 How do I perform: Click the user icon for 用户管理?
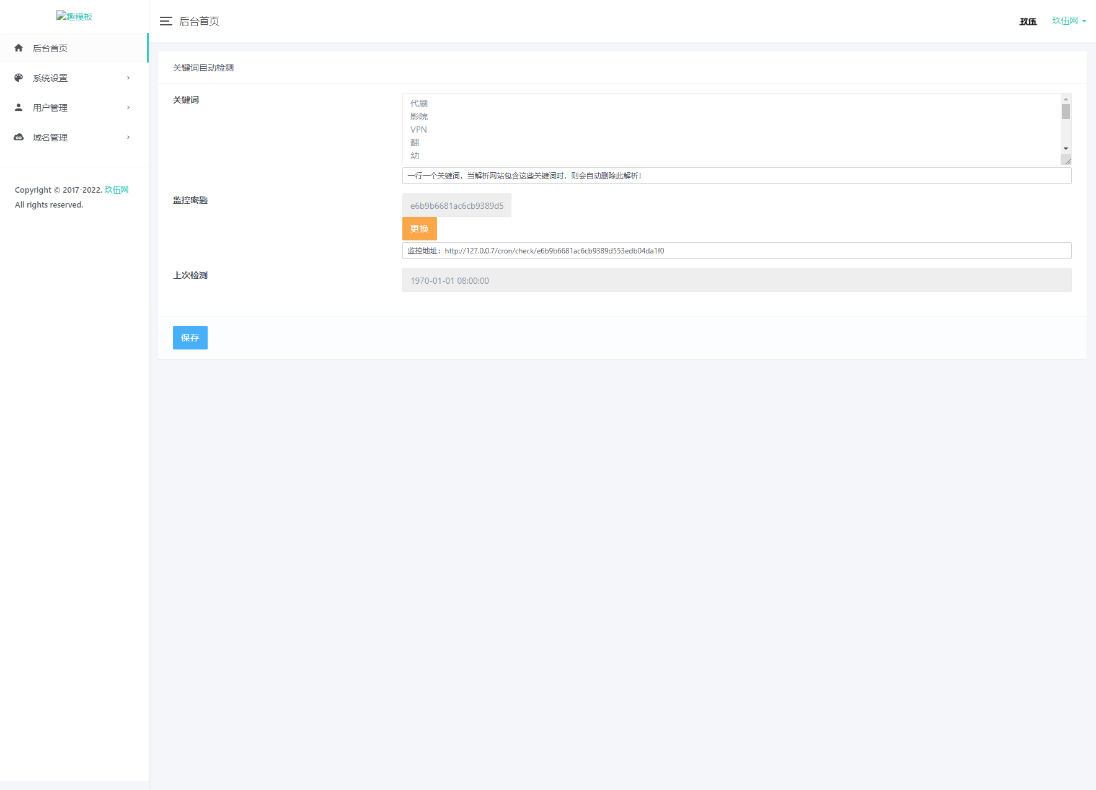19,107
